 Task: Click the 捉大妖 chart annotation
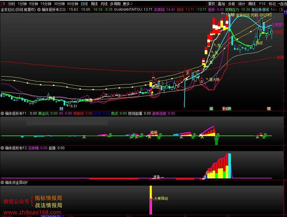(x=214, y=79)
